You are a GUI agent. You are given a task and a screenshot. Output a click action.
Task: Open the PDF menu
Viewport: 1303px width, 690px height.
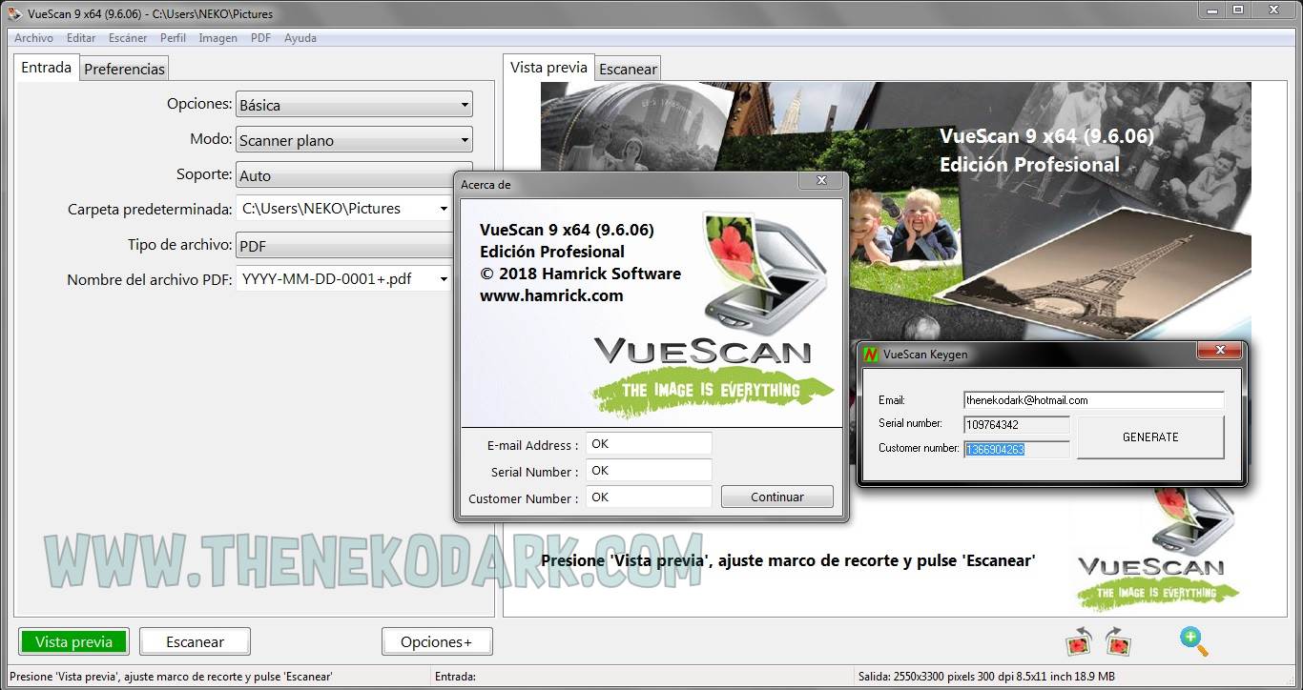point(260,38)
